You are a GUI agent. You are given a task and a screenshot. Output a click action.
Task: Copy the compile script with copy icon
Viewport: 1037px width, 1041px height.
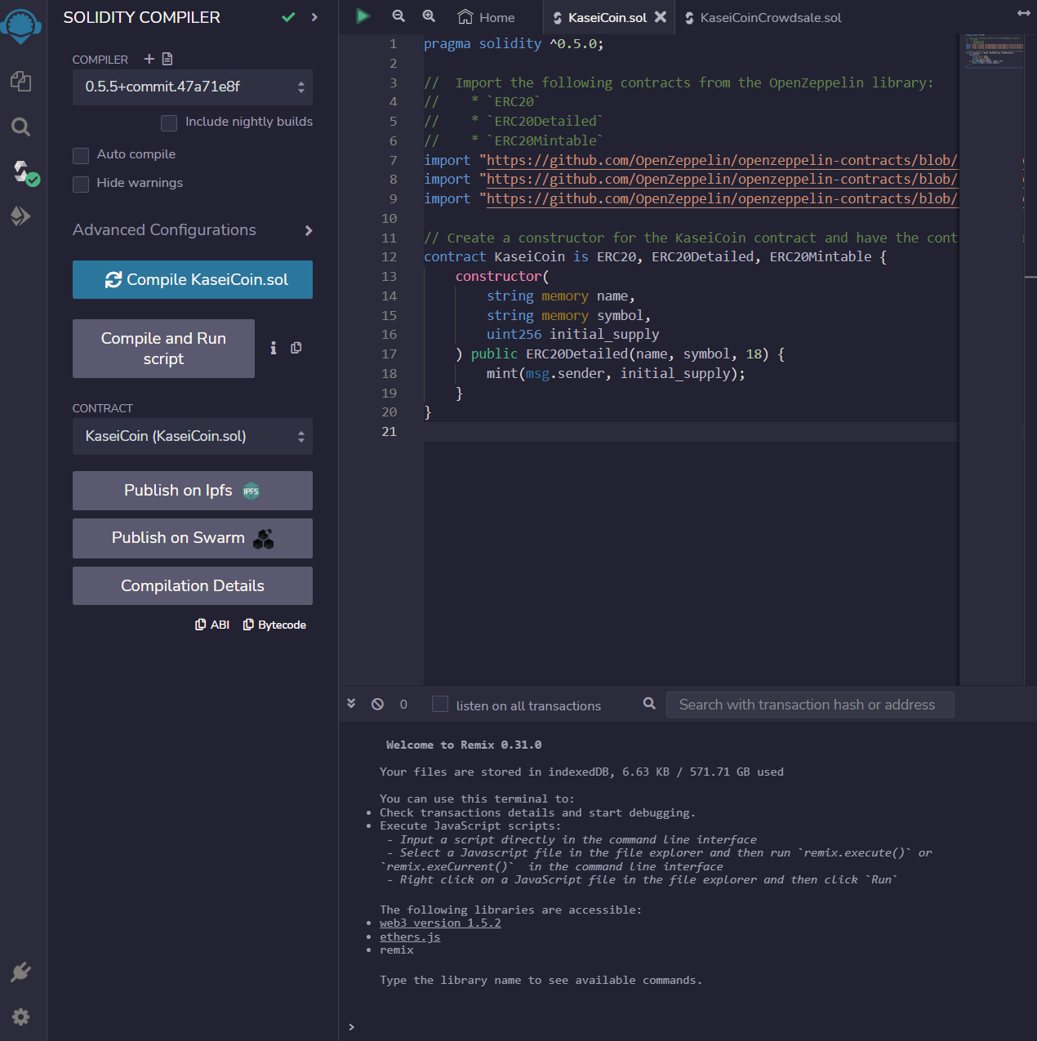[296, 348]
